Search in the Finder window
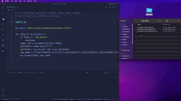Viewport: 181px width, 101px height. [178, 21]
